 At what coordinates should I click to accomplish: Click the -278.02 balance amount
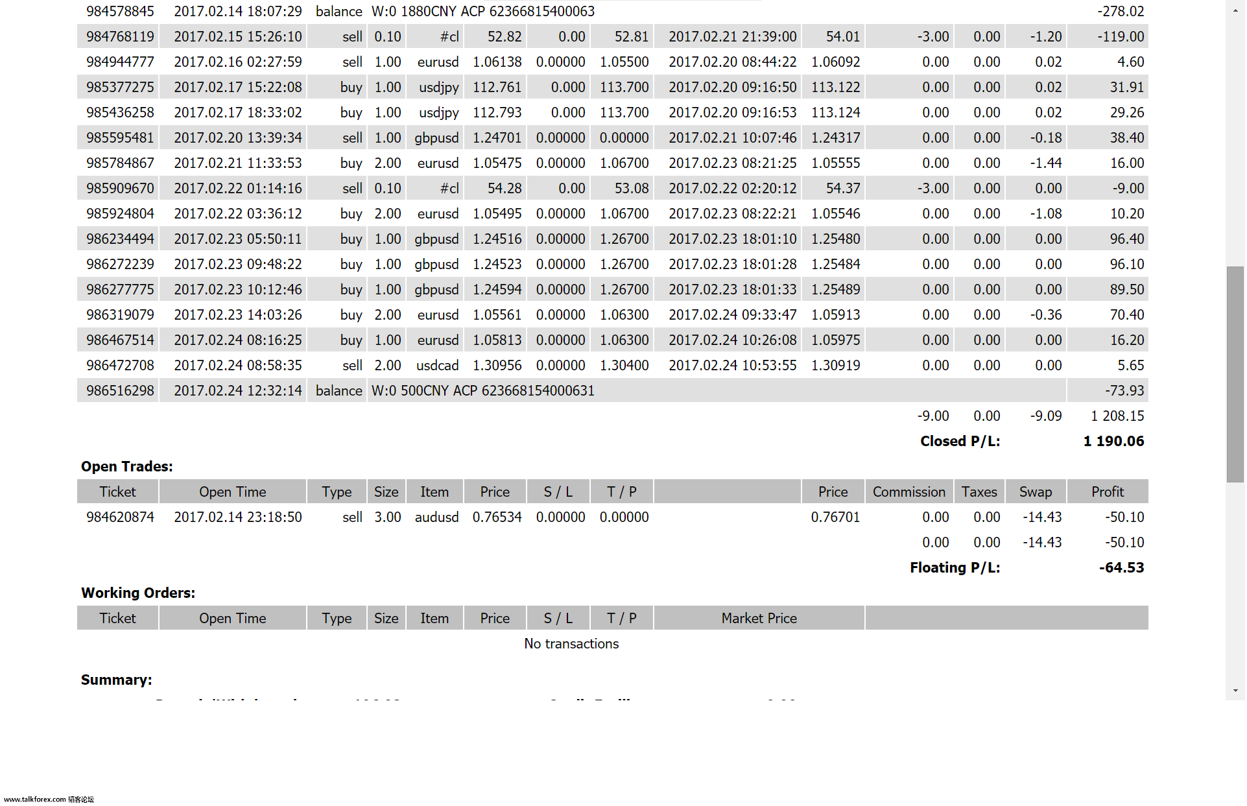click(1121, 12)
